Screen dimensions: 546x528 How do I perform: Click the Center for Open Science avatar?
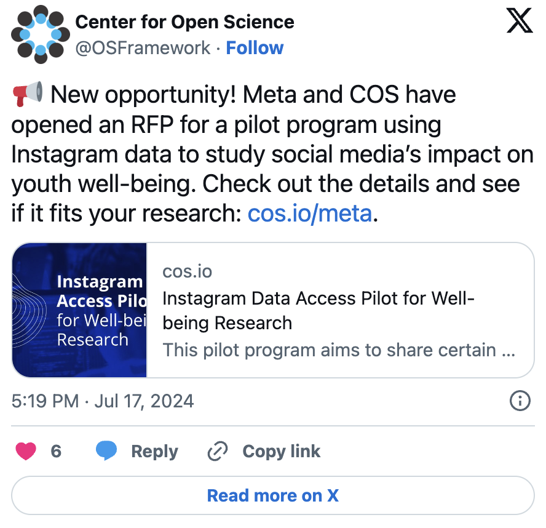point(38,35)
